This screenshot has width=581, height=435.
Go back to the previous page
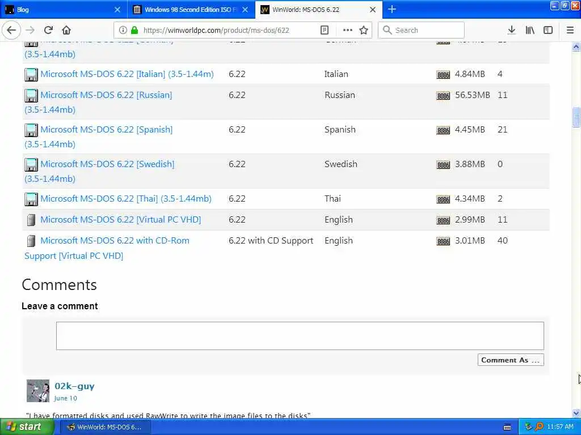tap(11, 30)
